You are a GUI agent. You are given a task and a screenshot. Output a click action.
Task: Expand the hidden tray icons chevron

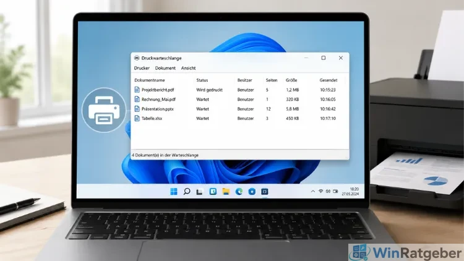(x=313, y=192)
